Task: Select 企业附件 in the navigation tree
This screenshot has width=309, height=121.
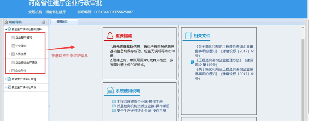Action: tap(21, 71)
